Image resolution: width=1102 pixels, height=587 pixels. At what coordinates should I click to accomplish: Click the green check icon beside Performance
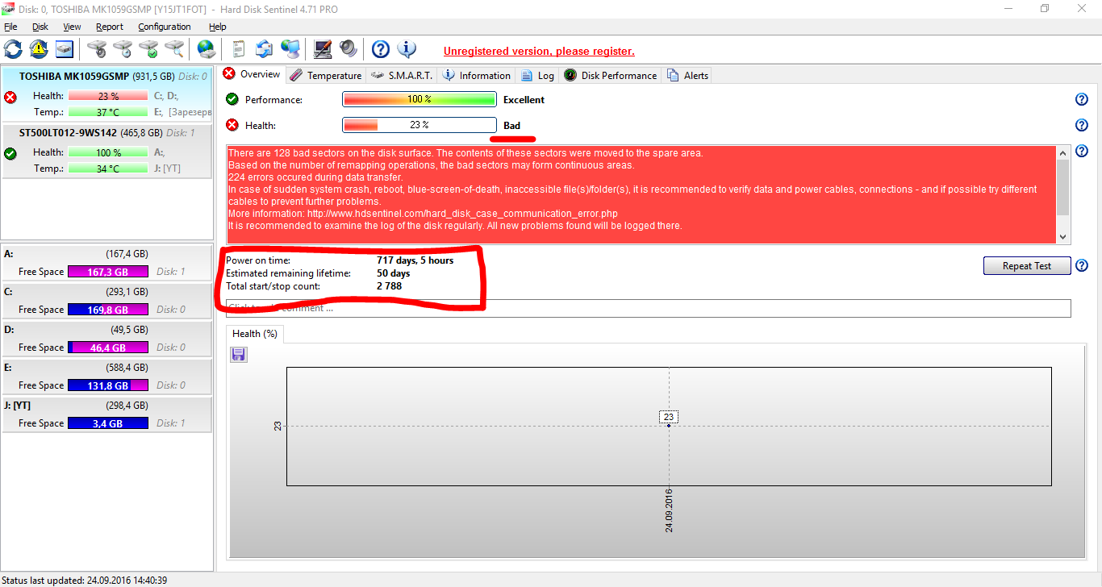click(x=232, y=99)
